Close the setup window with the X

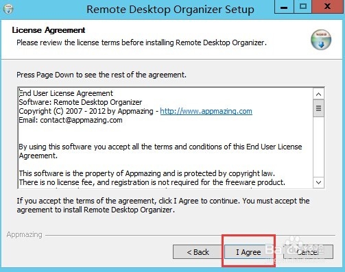pyautogui.click(x=327, y=7)
